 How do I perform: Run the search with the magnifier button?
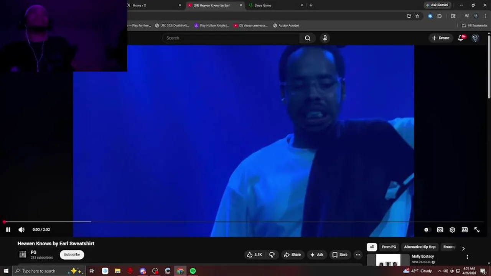click(308, 38)
